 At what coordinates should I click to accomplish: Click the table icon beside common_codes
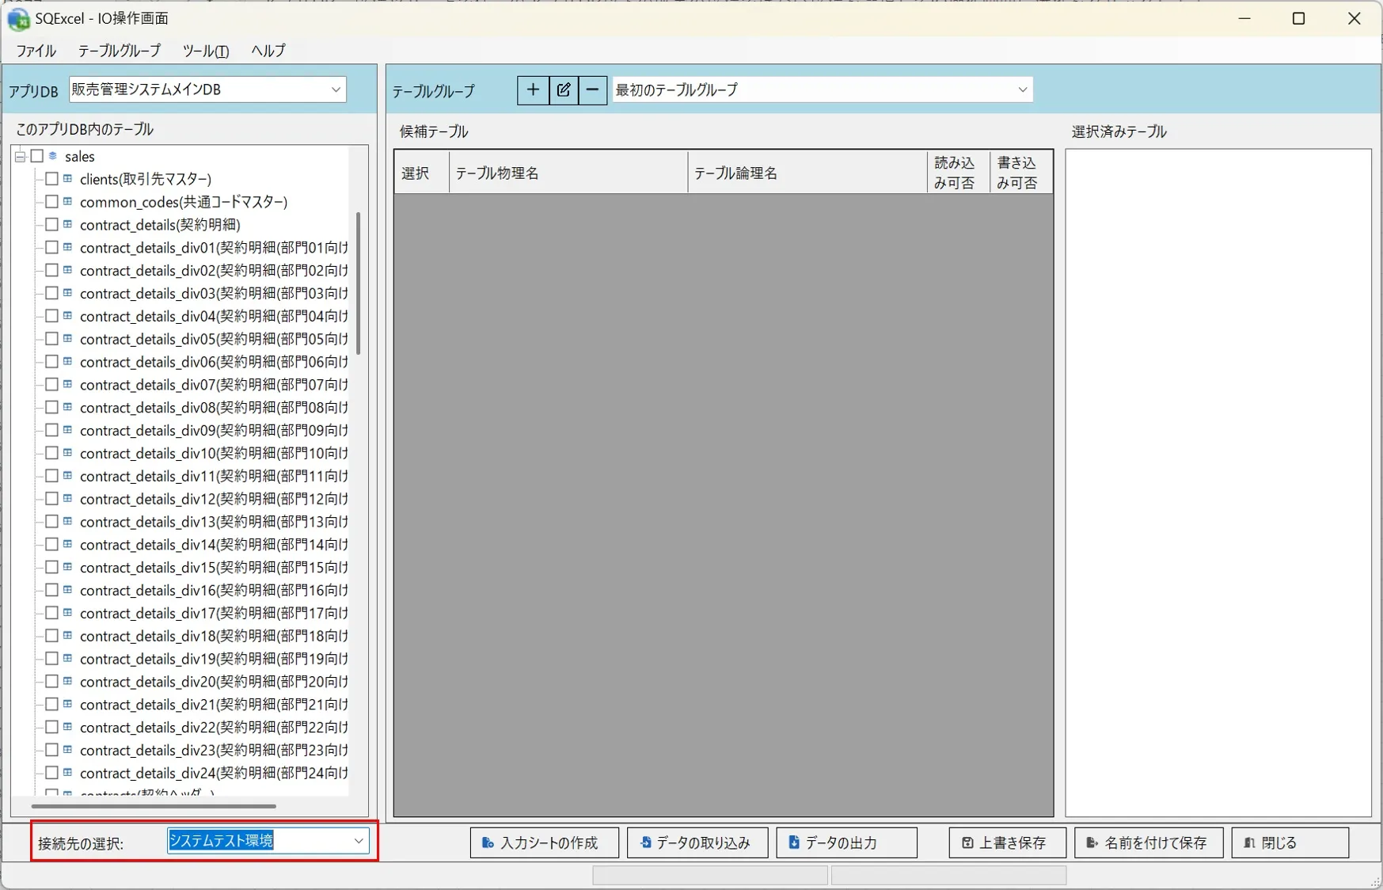(68, 202)
